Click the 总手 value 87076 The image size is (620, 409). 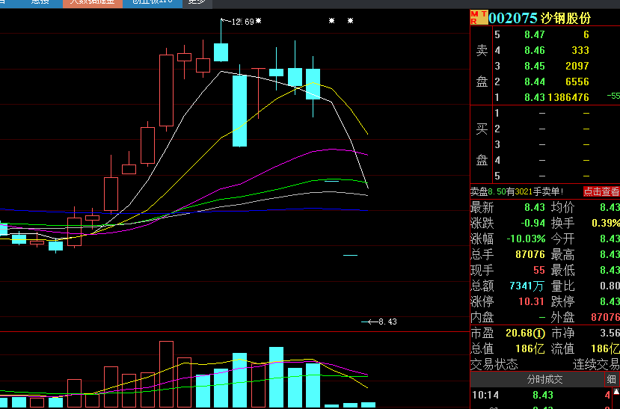tap(530, 254)
